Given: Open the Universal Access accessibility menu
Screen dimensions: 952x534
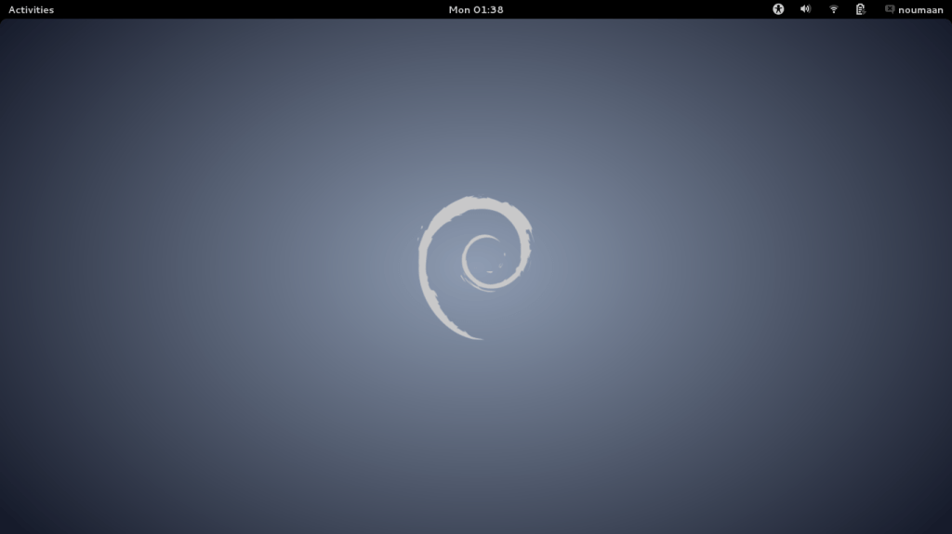Looking at the screenshot, I should (x=778, y=9).
